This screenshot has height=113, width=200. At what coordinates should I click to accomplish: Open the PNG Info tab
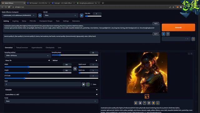(x=32, y=21)
